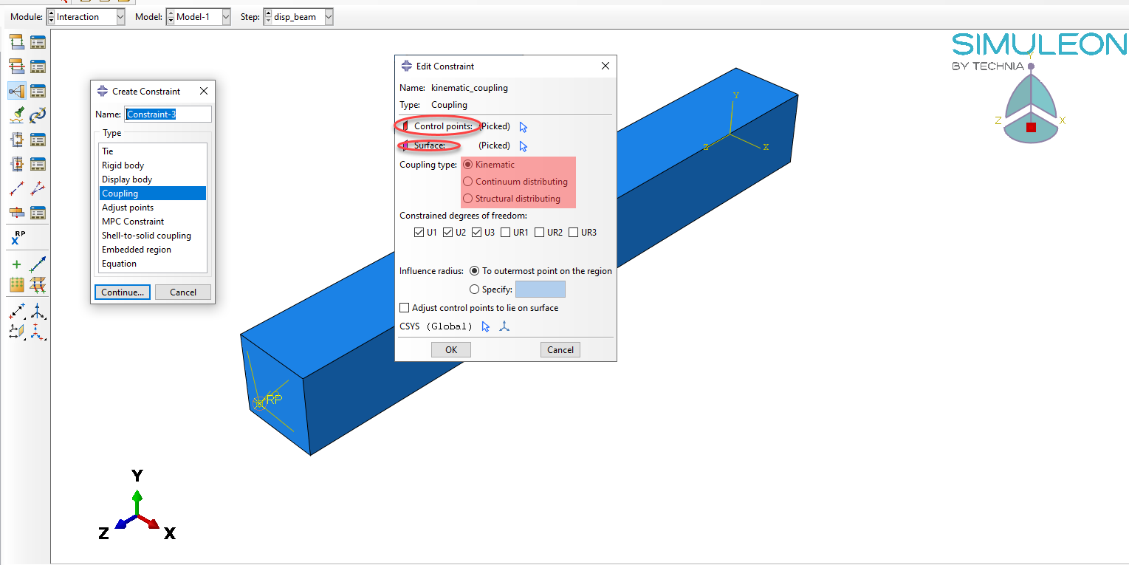
Task: Enable Adjust control points to lie on surface
Action: click(x=405, y=308)
